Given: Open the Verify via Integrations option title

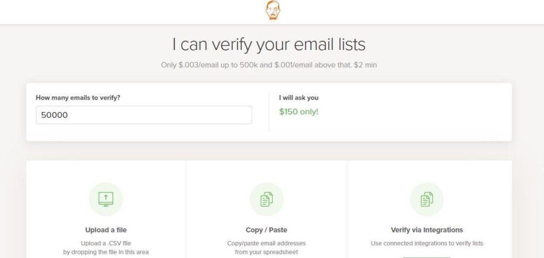Looking at the screenshot, I should (427, 230).
